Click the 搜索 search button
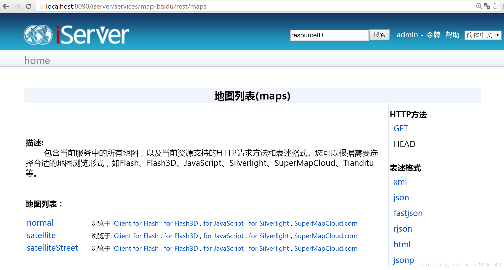The height and width of the screenshot is (270, 504). [380, 35]
